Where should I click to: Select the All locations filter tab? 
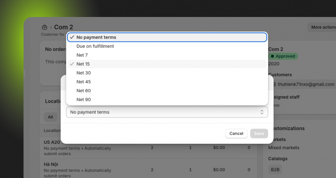pos(50,117)
